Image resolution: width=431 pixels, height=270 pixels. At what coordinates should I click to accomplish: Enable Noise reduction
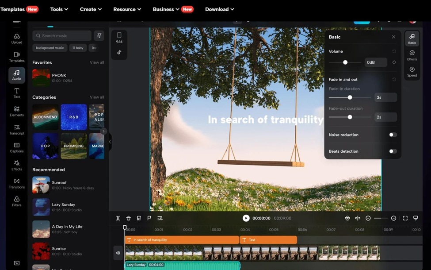pos(393,135)
